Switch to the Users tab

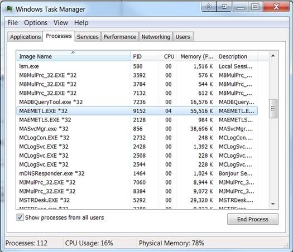[182, 37]
